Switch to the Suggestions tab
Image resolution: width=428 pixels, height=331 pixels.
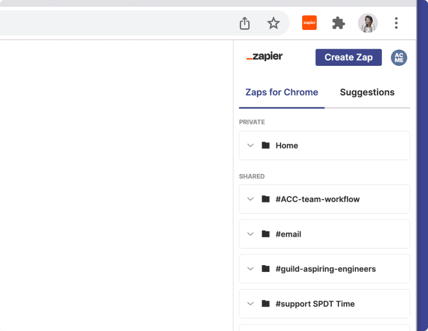pyautogui.click(x=367, y=92)
